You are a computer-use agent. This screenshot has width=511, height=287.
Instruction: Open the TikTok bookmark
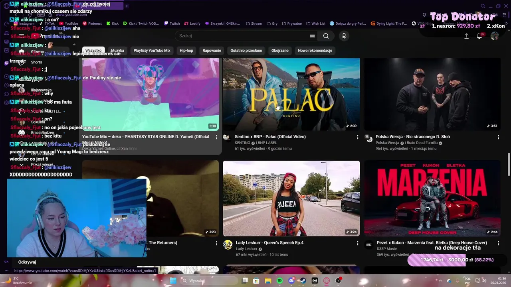point(47,24)
